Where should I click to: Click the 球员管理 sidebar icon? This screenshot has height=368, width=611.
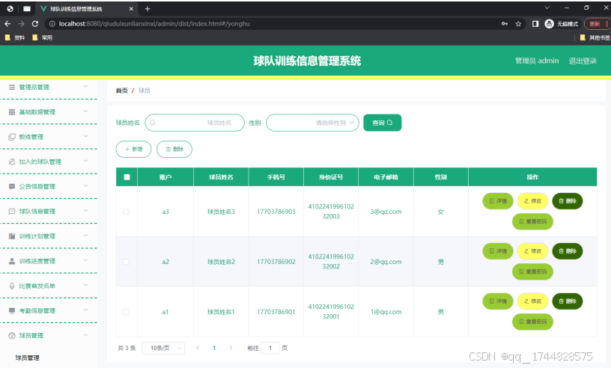[x=12, y=336]
